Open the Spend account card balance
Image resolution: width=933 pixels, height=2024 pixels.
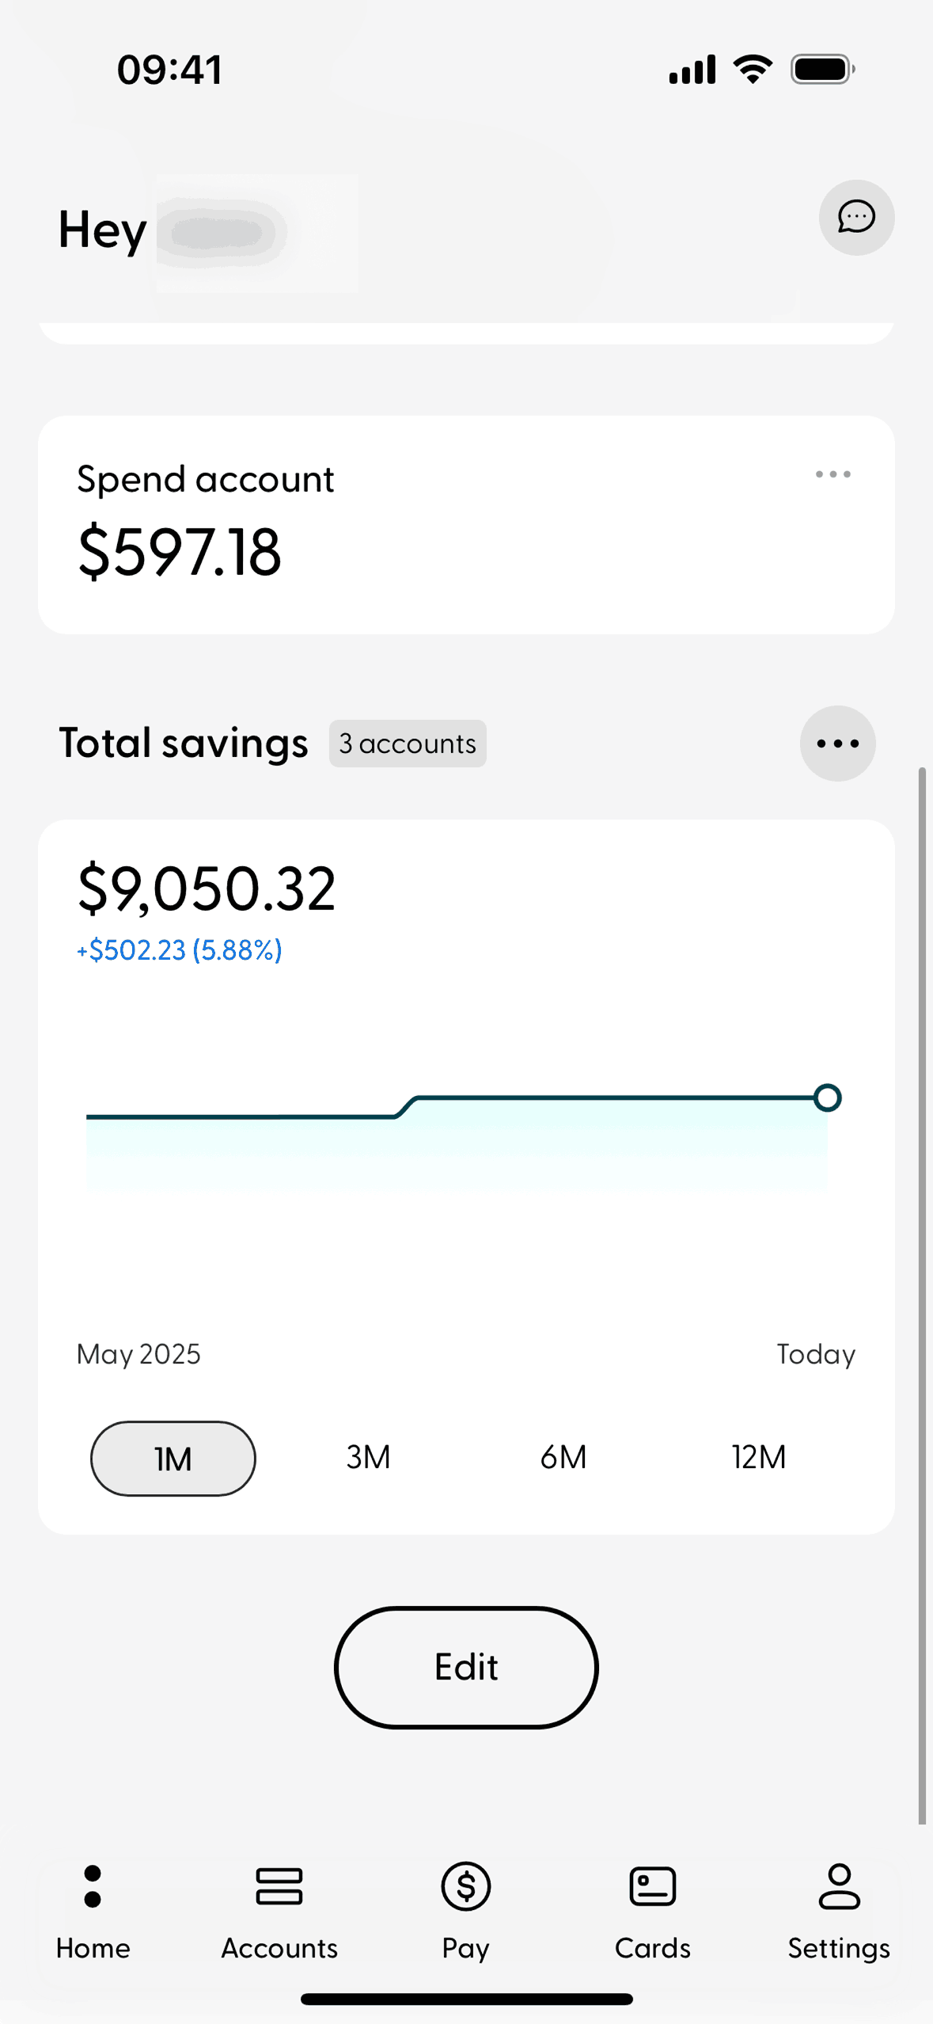180,552
